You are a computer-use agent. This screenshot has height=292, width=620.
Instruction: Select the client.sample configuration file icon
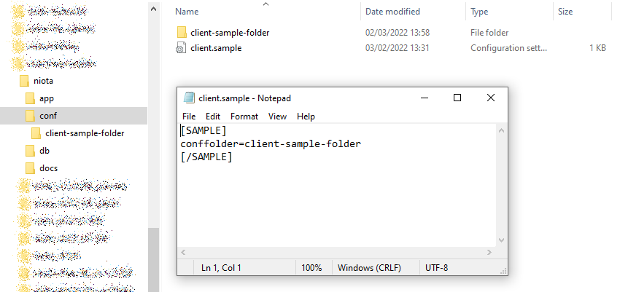tap(182, 48)
